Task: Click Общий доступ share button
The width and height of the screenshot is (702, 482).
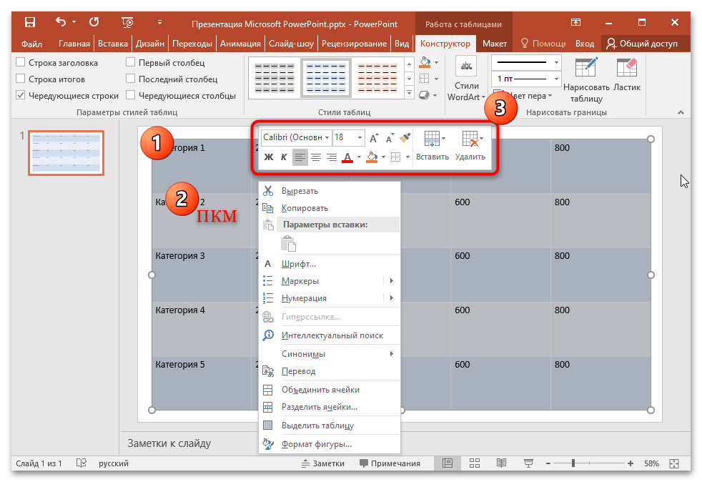Action: (642, 44)
